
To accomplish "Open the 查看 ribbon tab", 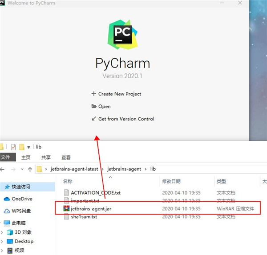I will [66, 157].
